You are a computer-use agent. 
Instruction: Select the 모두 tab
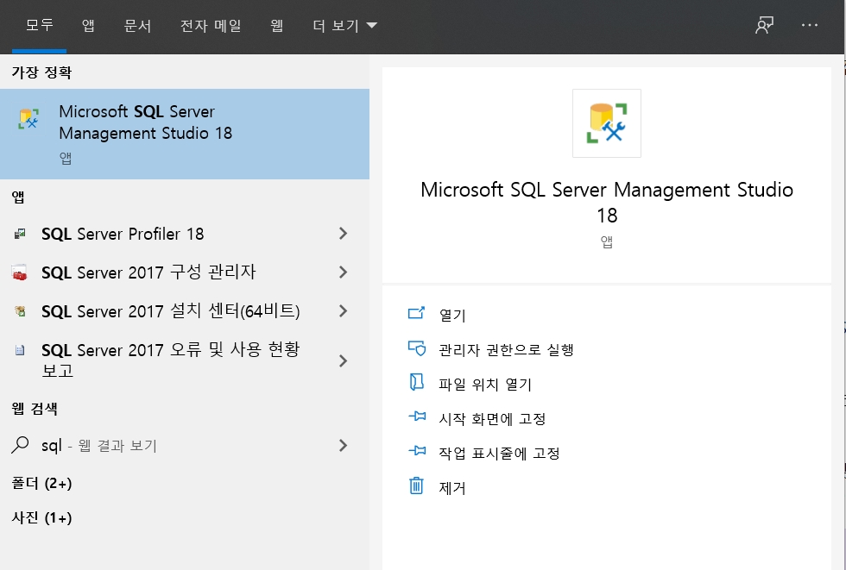[x=40, y=25]
